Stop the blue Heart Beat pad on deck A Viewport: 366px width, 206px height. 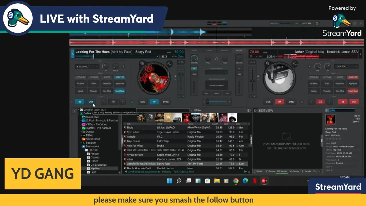click(x=120, y=91)
